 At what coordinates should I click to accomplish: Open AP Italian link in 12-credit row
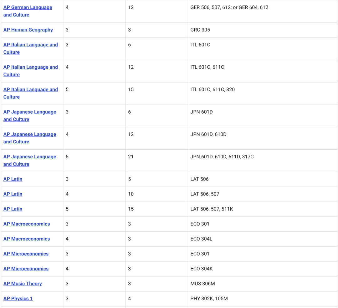click(x=30, y=67)
